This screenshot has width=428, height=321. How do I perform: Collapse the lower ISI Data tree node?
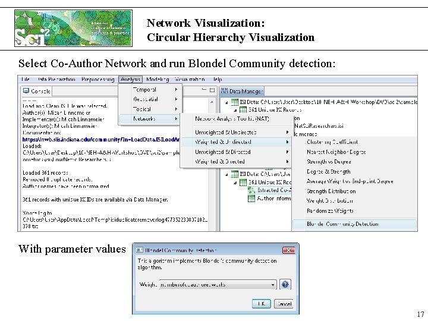coord(226,175)
